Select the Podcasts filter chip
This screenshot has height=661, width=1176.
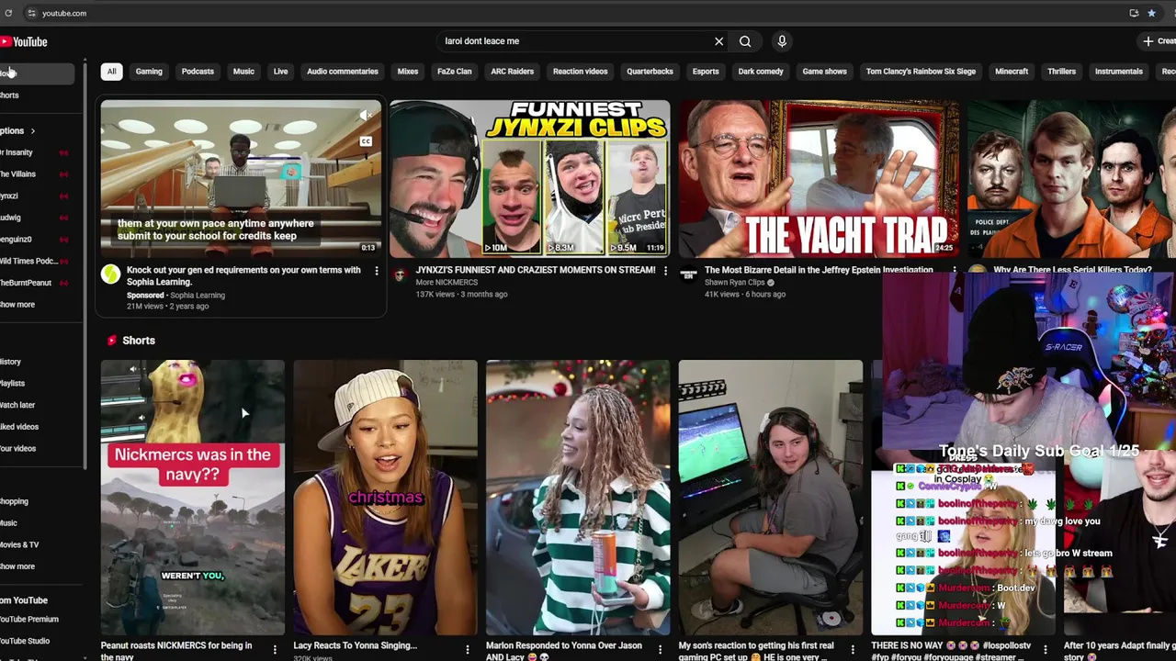(x=198, y=72)
